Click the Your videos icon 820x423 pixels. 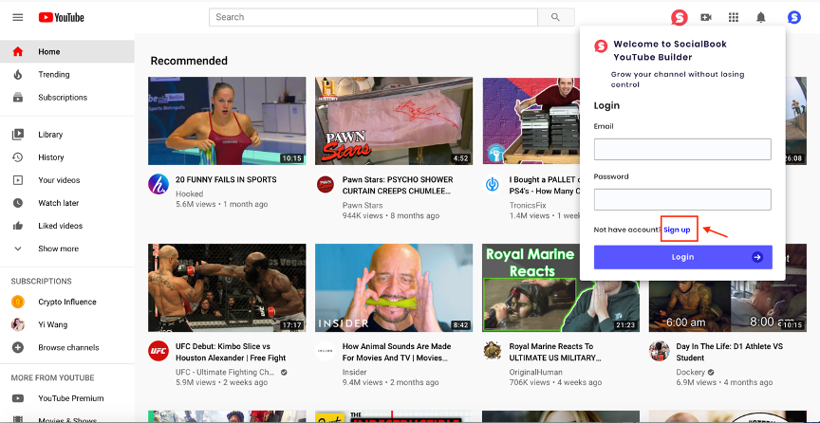[18, 180]
